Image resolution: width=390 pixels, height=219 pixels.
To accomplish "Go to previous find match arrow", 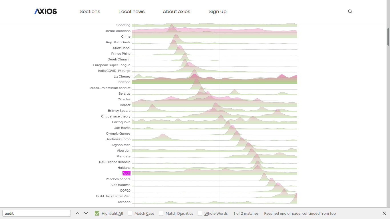I will [x=77, y=213].
